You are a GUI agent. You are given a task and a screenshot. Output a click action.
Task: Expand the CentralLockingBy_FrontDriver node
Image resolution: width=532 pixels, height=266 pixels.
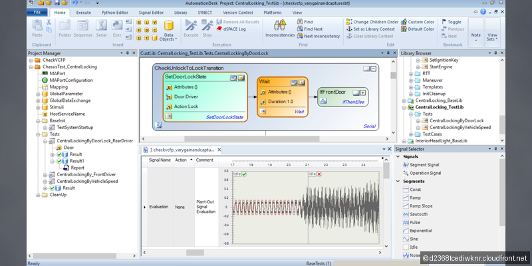click(x=45, y=175)
